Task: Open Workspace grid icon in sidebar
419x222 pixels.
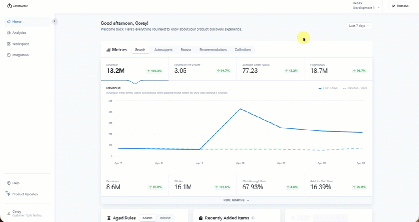Action: [x=9, y=44]
